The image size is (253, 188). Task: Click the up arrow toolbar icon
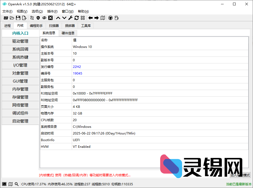click(58, 18)
